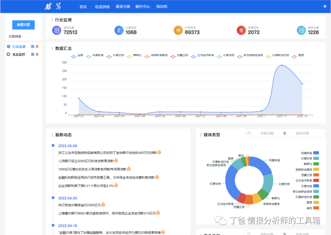Click the 负面信息 red 负 icon
The width and height of the screenshot is (331, 235).
tap(241, 30)
